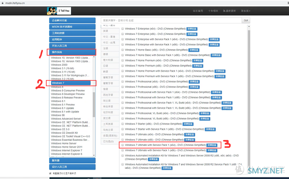
Task: Select checkbox for Windows 7 Ultimate (x64) DVD
Action: [x=122, y=134]
